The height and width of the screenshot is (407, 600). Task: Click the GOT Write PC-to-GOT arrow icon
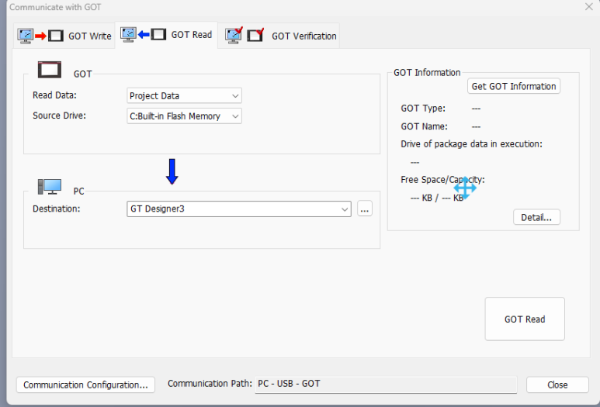[x=40, y=36]
